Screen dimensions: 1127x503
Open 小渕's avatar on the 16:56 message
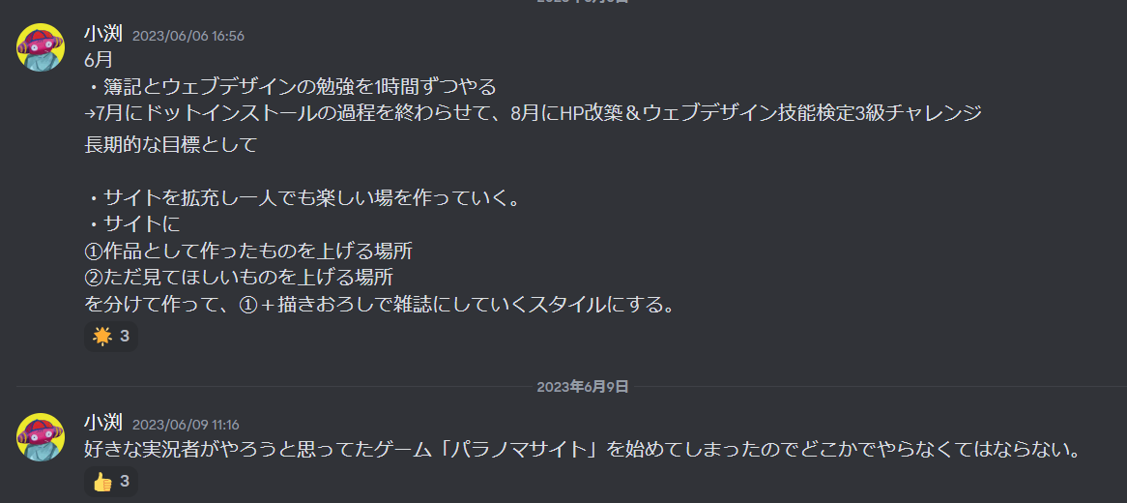(x=41, y=47)
